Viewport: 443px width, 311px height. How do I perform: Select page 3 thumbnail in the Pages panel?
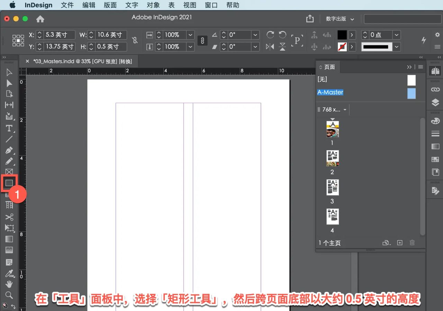[x=332, y=187]
